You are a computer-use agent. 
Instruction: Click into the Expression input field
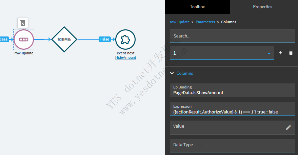tap(232, 112)
